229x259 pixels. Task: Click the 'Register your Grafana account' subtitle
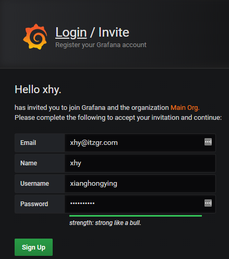[101, 45]
